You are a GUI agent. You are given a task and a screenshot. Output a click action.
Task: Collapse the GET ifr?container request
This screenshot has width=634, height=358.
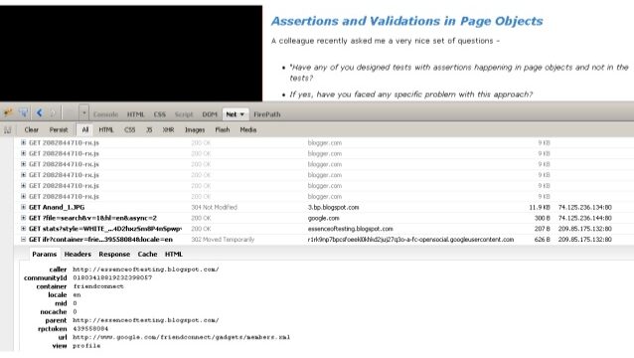[24, 240]
